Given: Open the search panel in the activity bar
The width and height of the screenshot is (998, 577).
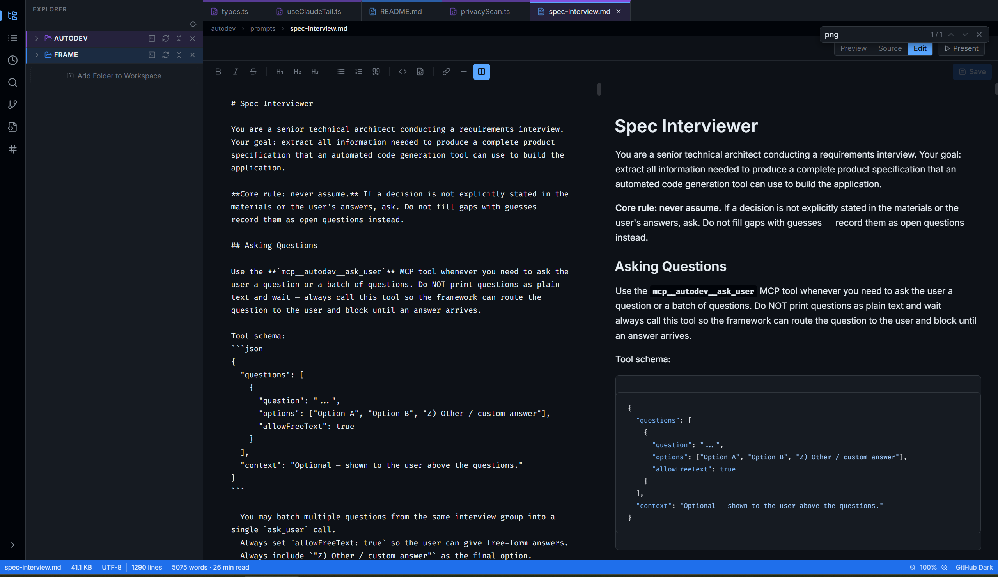Looking at the screenshot, I should (x=12, y=82).
